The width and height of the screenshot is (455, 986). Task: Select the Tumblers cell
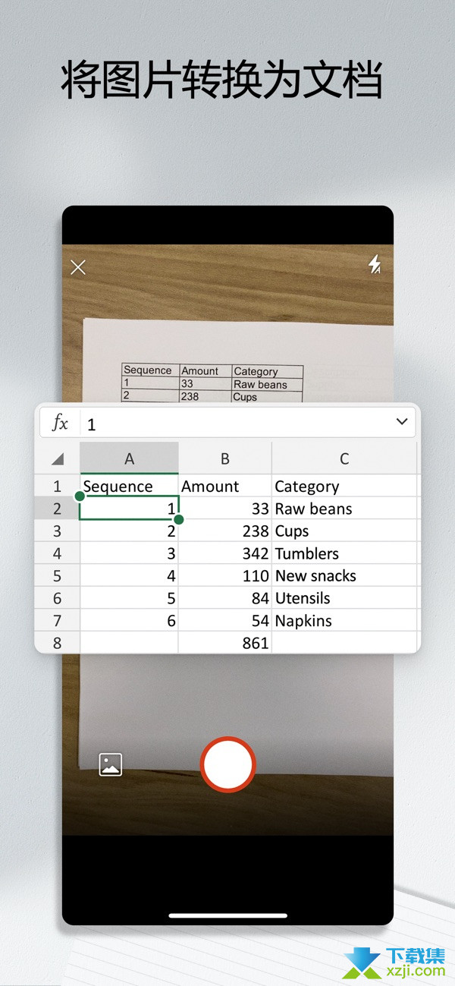click(344, 553)
